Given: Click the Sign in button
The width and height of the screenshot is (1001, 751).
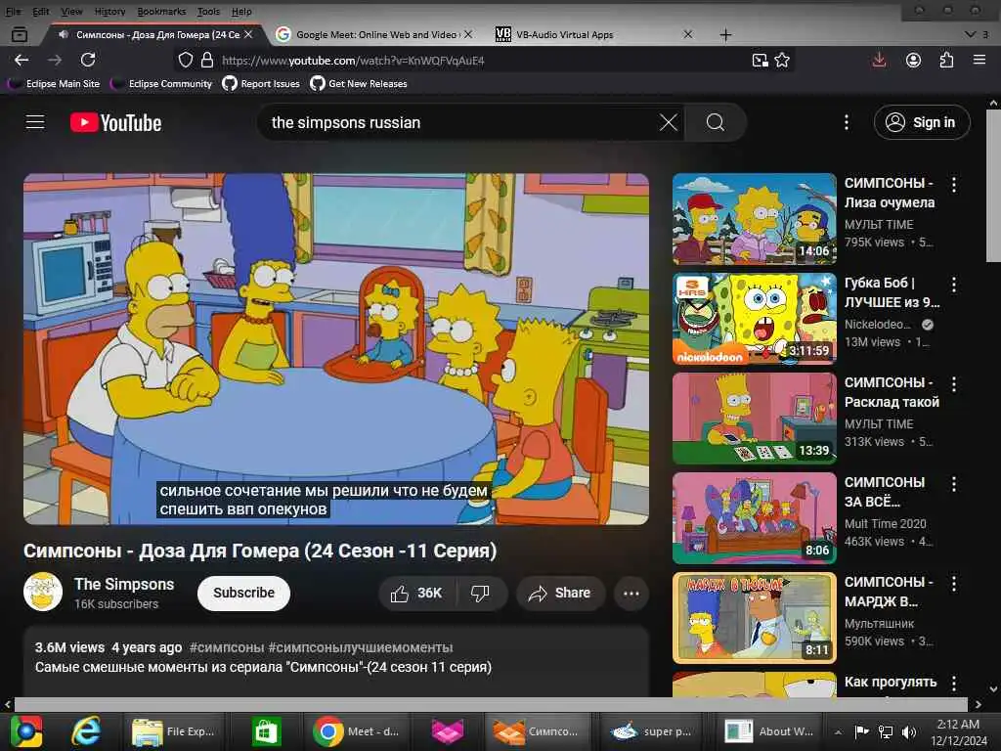Looking at the screenshot, I should tap(922, 122).
